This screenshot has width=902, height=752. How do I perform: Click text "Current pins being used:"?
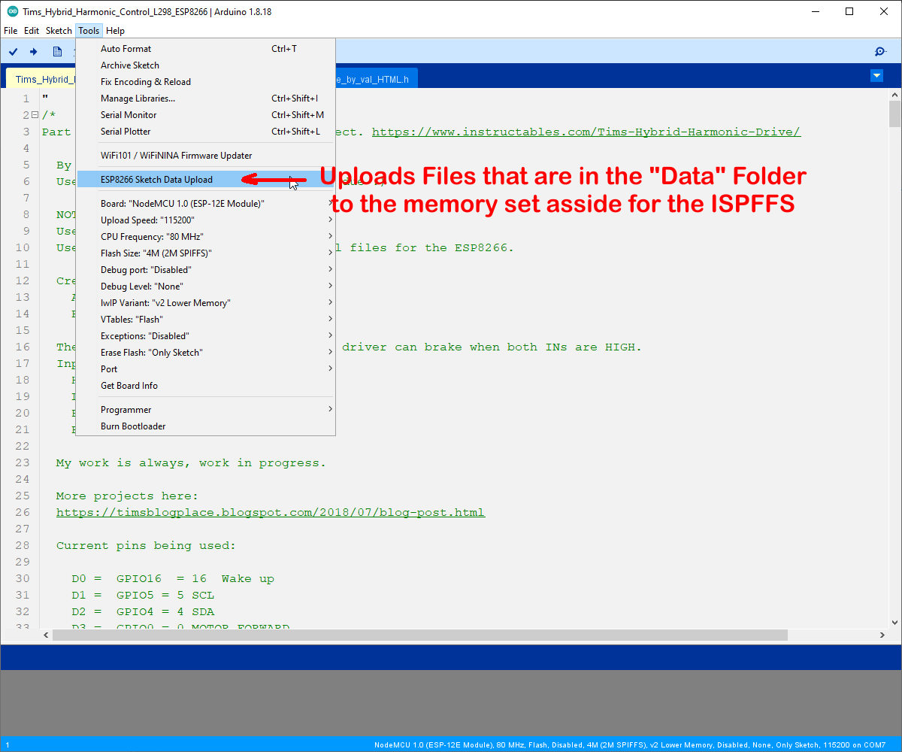tap(146, 545)
